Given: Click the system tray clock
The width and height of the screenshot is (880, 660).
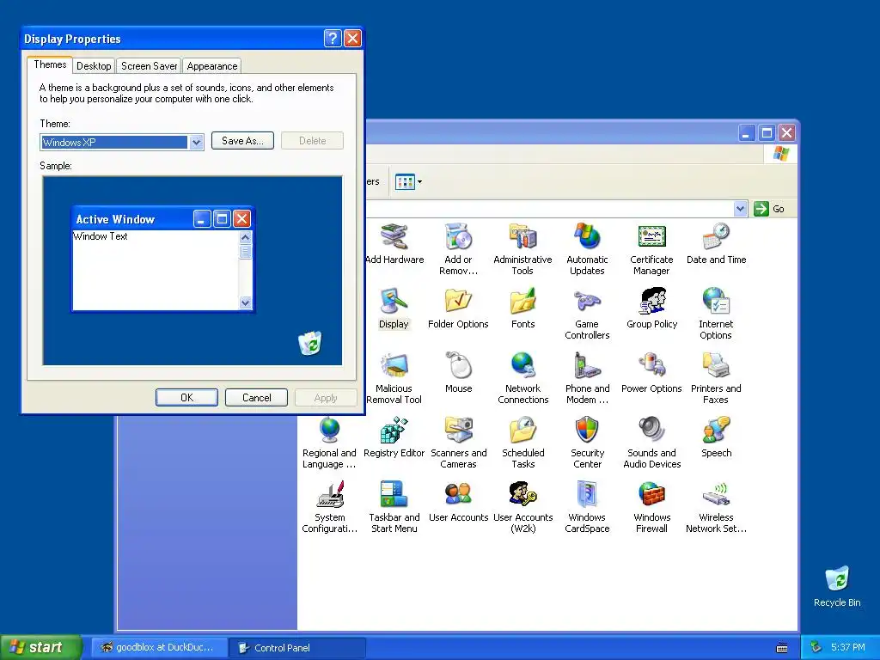Looking at the screenshot, I should (848, 648).
